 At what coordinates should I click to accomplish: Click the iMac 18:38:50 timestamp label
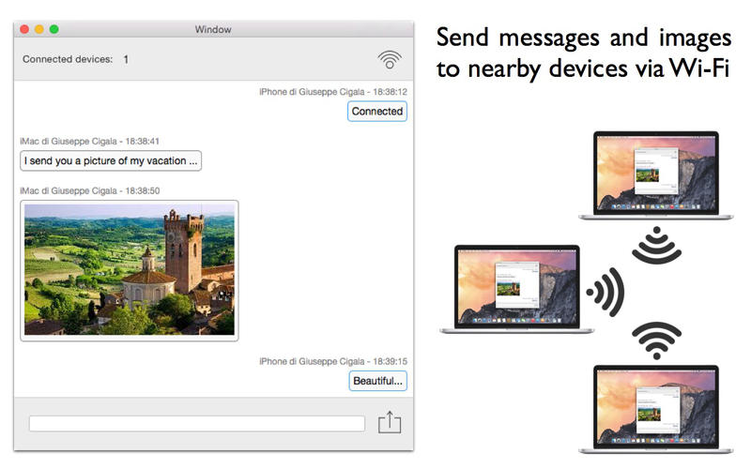pos(90,191)
